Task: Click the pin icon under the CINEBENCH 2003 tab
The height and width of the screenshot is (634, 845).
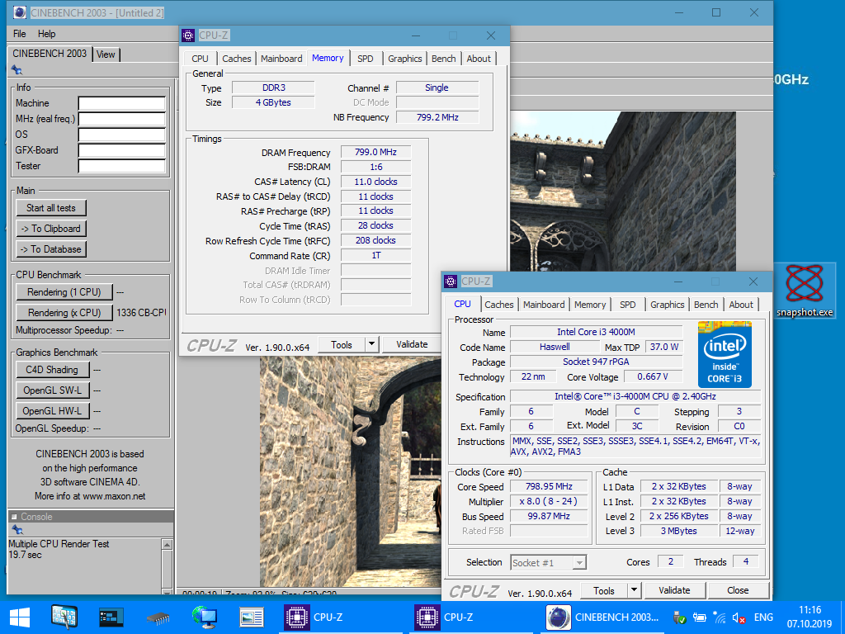Action: coord(17,69)
